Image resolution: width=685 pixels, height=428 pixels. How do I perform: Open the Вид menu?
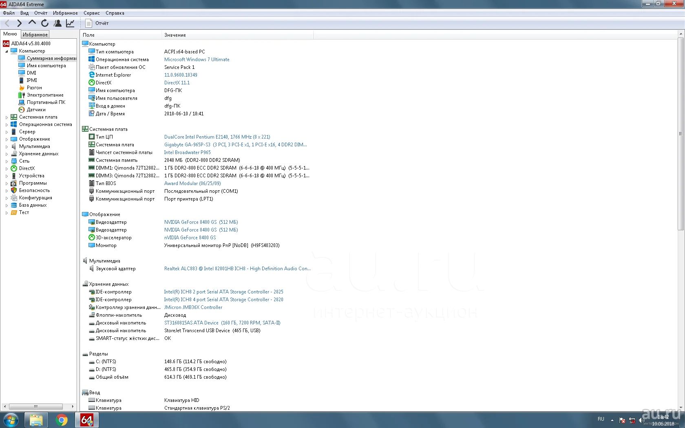click(24, 13)
